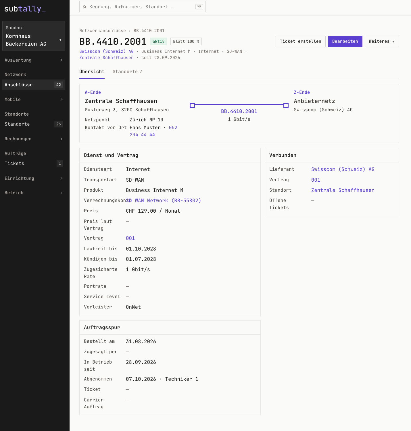Open Vertrag 001 in Verbunden panel

[316, 180]
